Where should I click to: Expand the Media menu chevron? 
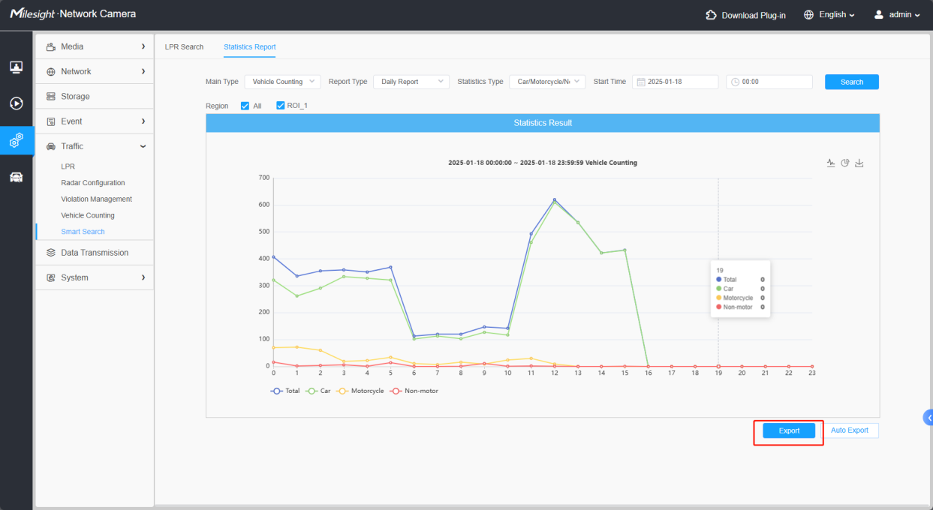point(143,46)
